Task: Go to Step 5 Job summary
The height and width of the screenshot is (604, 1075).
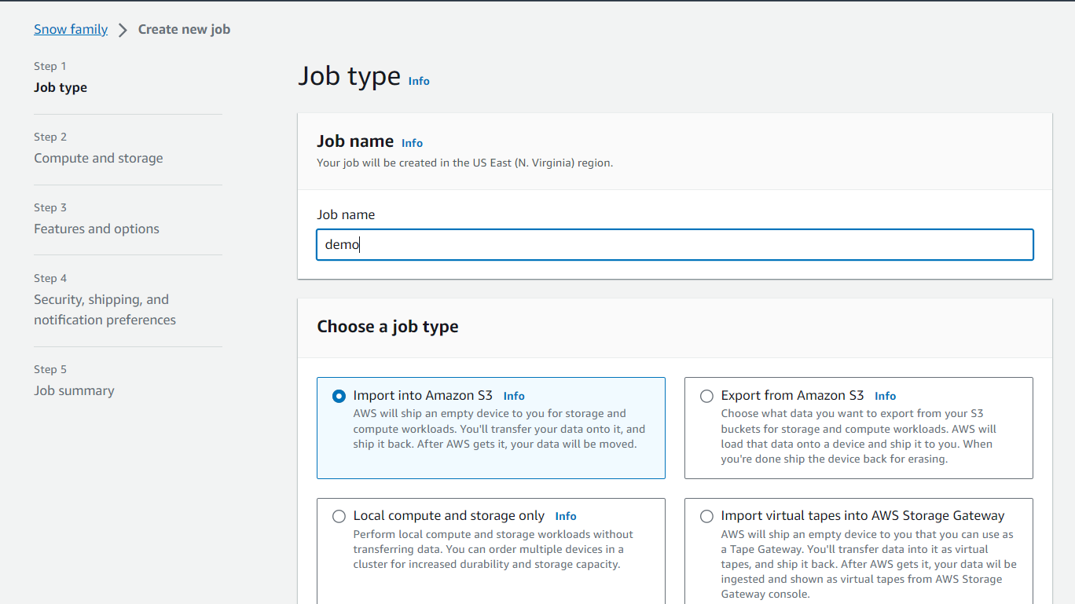Action: click(x=74, y=391)
